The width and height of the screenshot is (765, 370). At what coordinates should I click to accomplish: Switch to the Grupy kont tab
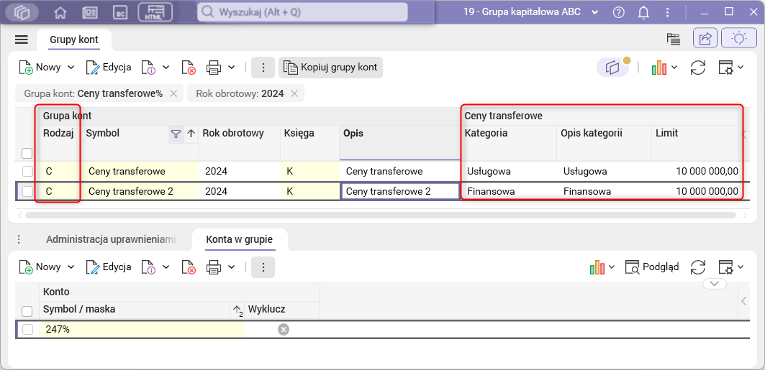pyautogui.click(x=74, y=40)
